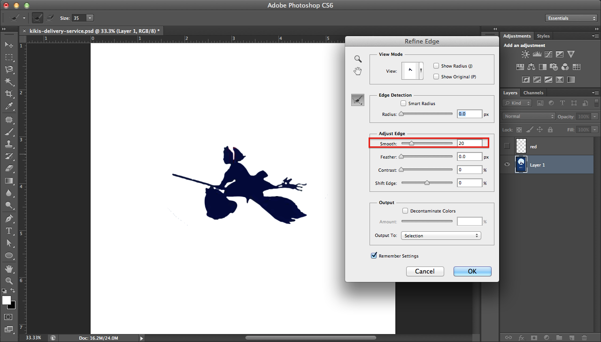Select the Gradient tool
Image resolution: width=601 pixels, height=342 pixels.
coord(9,181)
